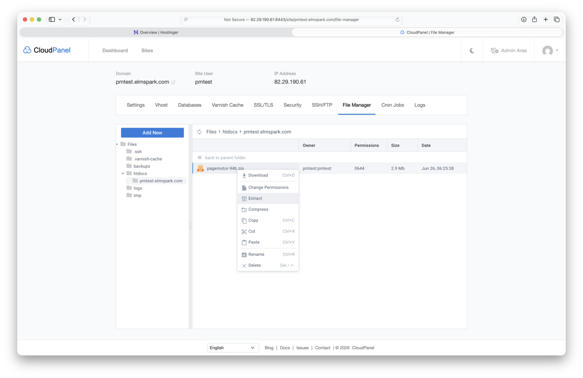Open a new tab with plus icon

(546, 19)
